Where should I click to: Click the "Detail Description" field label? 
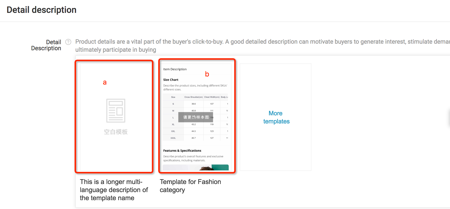pos(46,45)
